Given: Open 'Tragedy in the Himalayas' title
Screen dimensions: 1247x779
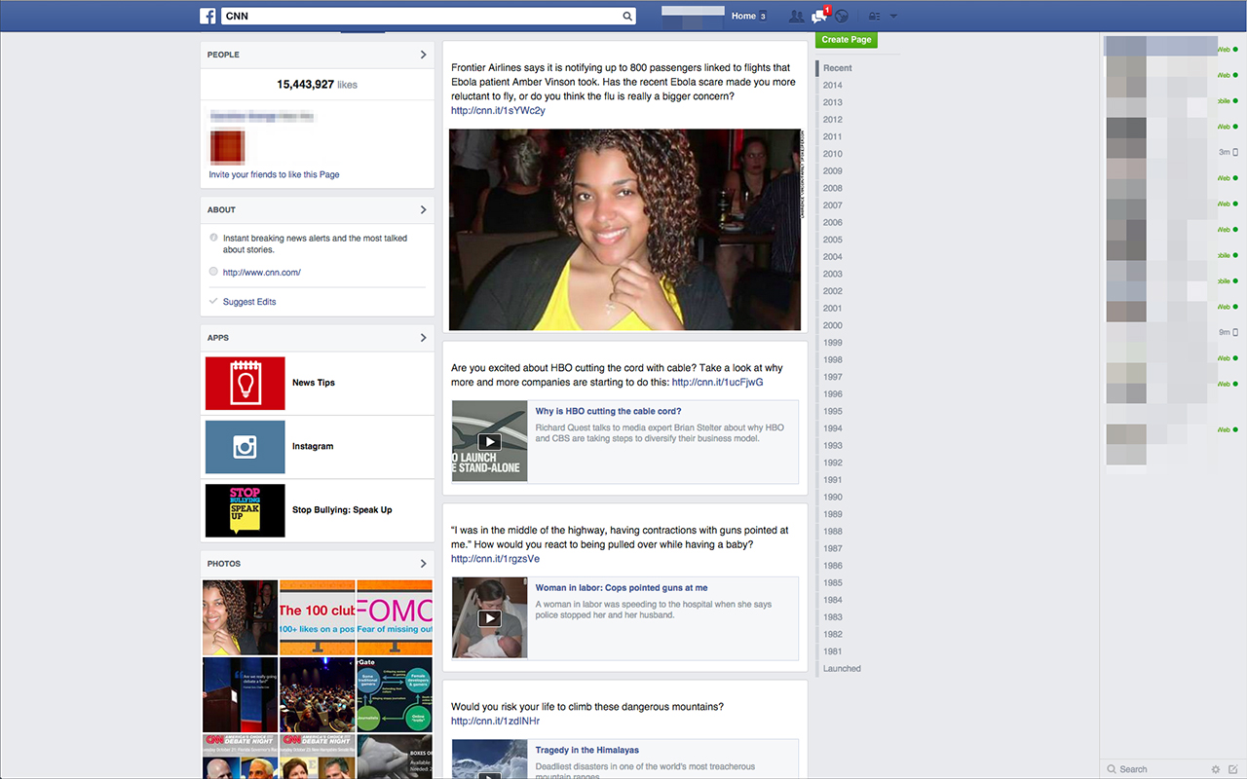Looking at the screenshot, I should [x=587, y=751].
